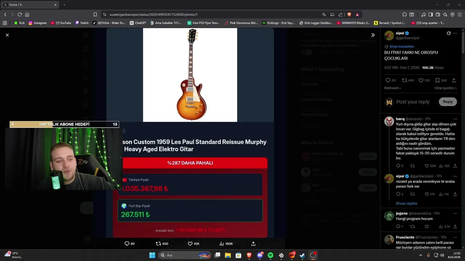Open Brave VPN shield icon
The image size is (465, 261).
[452, 14]
